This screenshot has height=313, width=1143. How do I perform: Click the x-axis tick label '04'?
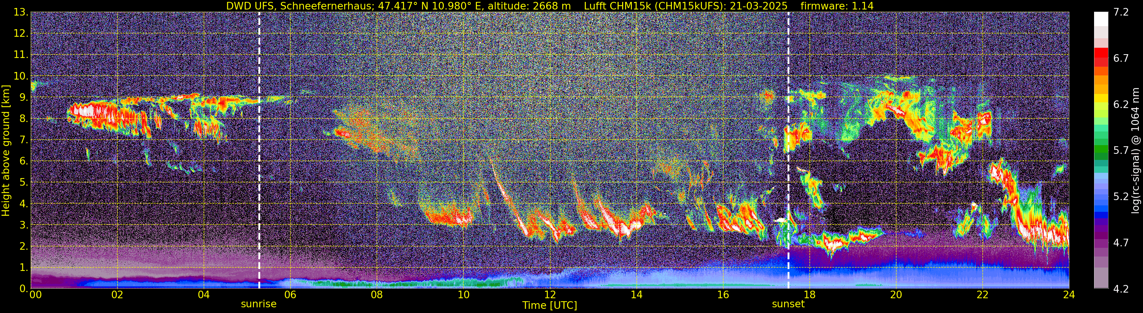coord(204,295)
